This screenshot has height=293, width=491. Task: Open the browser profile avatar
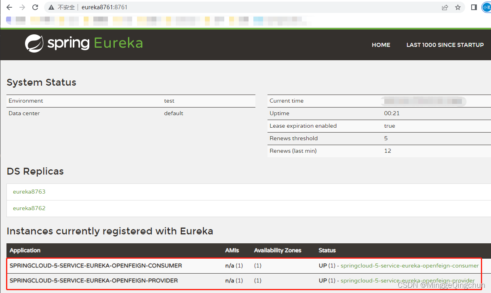(x=487, y=7)
